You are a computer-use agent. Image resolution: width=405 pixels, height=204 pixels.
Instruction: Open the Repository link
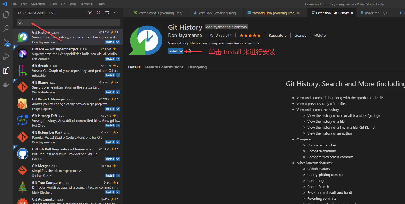(x=277, y=35)
